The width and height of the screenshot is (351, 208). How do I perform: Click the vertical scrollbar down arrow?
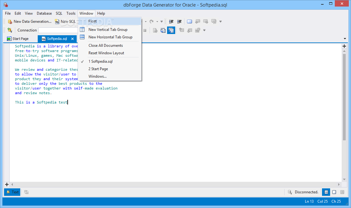click(344, 179)
